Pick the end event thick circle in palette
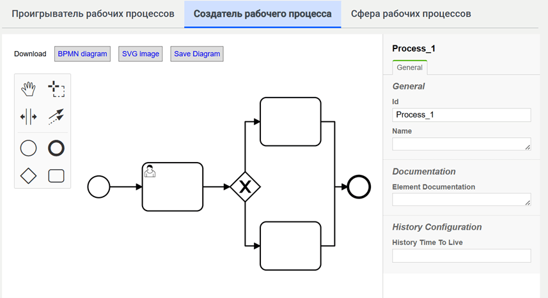 [56, 148]
